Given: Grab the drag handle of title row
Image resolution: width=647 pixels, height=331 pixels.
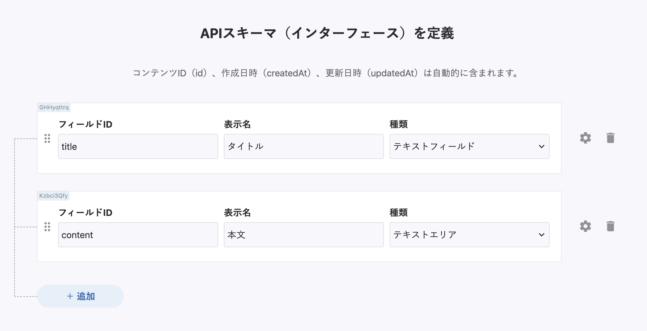Looking at the screenshot, I should (x=47, y=138).
